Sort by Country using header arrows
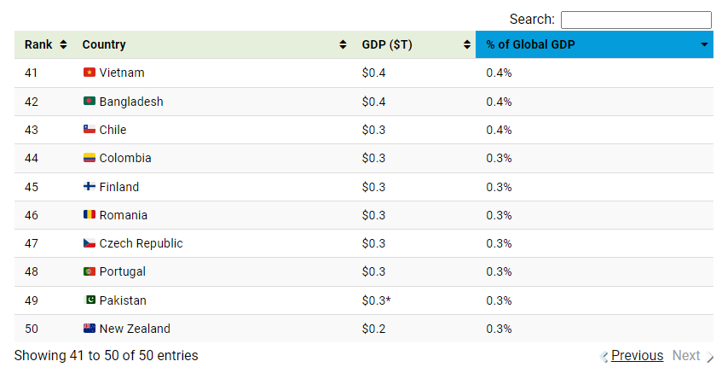 [343, 44]
